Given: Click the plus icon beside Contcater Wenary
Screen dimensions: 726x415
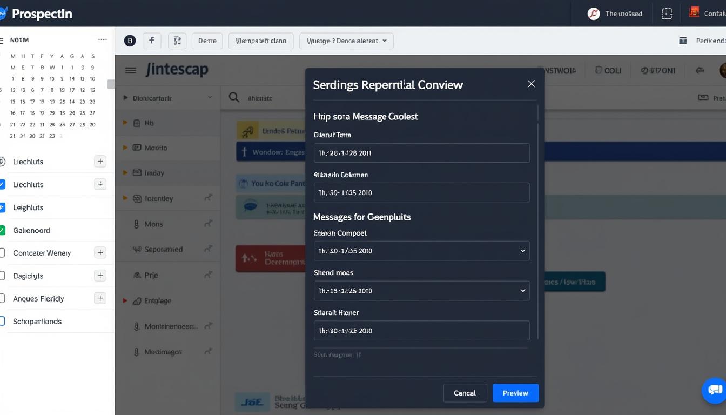Looking at the screenshot, I should (x=100, y=252).
